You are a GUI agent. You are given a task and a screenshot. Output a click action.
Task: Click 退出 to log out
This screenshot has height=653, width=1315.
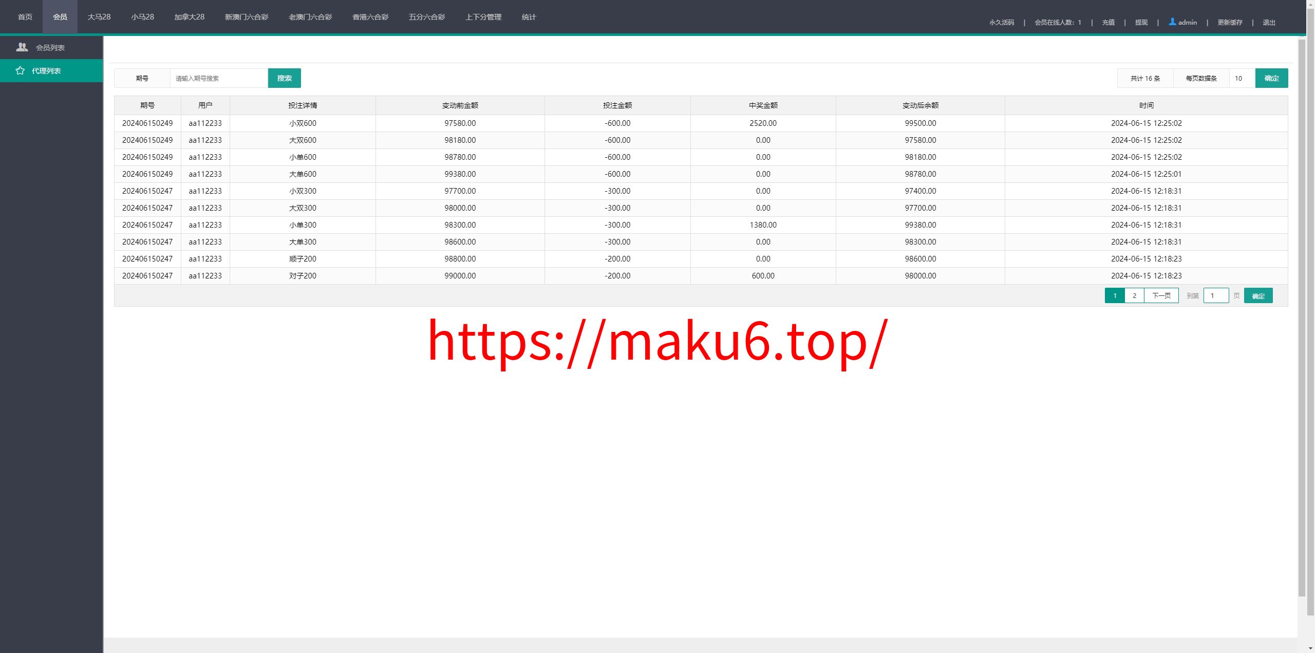(1269, 22)
